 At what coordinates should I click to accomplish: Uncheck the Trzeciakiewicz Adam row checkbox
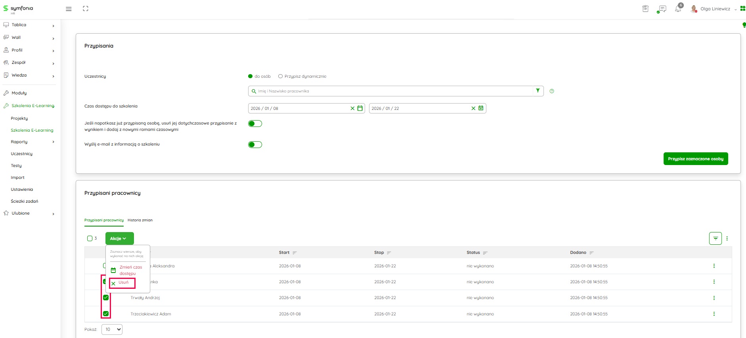106,314
